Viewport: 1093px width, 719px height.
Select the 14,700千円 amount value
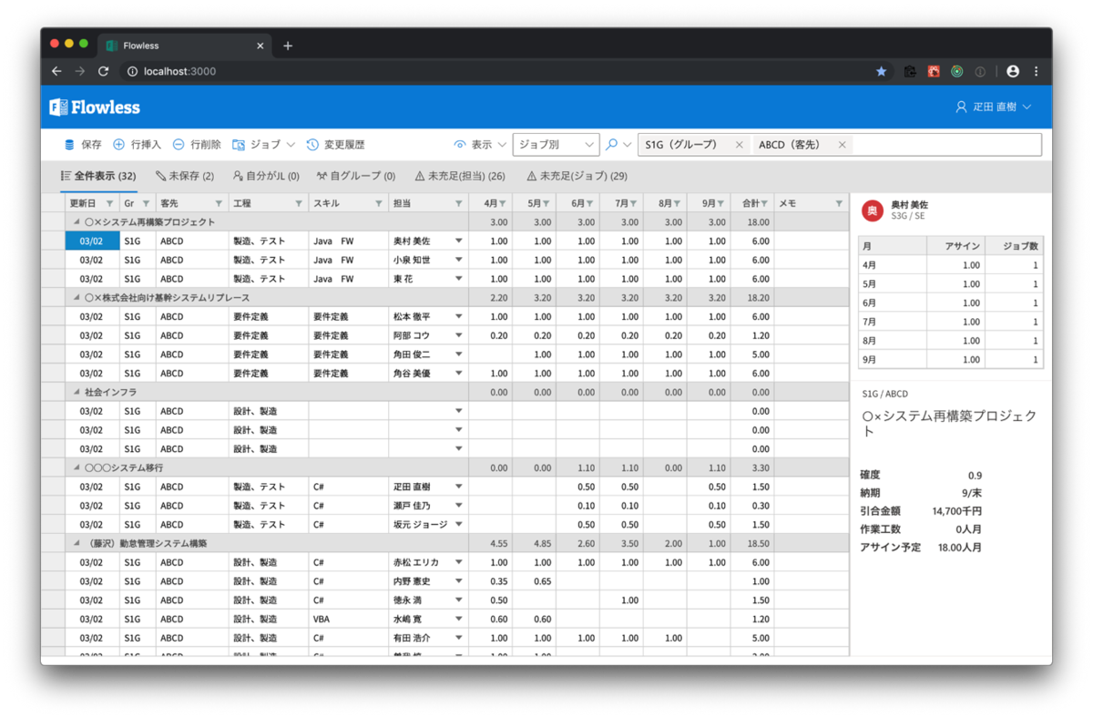pos(957,511)
